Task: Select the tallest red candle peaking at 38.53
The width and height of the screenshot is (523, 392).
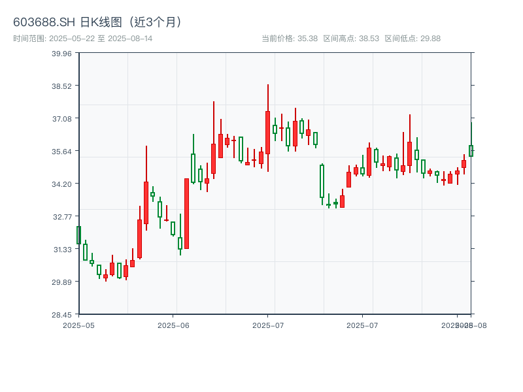Action: [x=268, y=128]
